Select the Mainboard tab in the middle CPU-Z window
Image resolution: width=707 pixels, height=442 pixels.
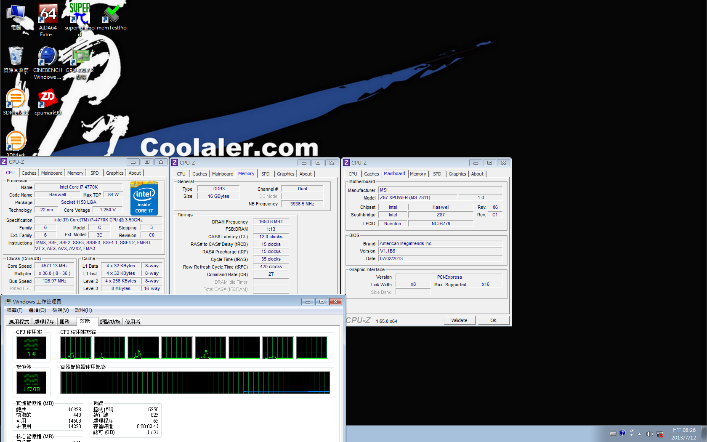(223, 174)
